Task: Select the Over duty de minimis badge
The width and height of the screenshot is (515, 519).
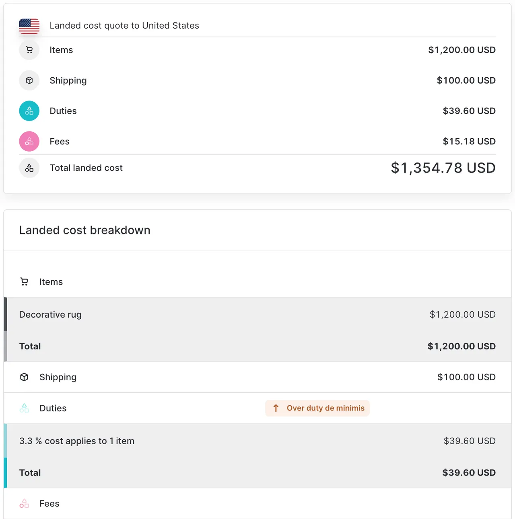Action: click(x=317, y=408)
